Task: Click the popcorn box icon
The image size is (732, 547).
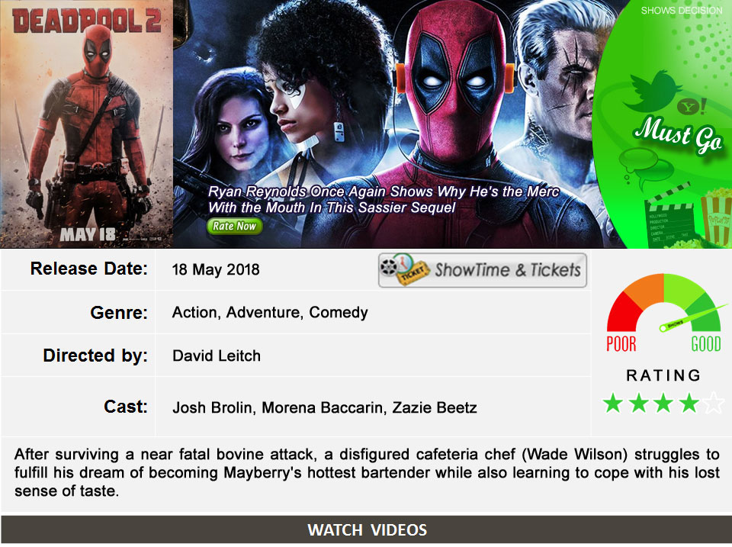Action: (717, 216)
